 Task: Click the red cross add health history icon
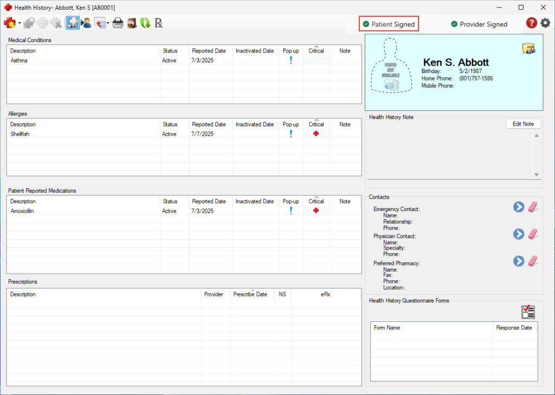[10, 23]
